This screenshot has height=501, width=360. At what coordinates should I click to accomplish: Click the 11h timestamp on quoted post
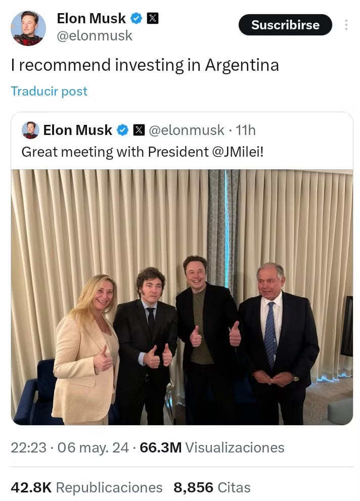[x=246, y=130]
